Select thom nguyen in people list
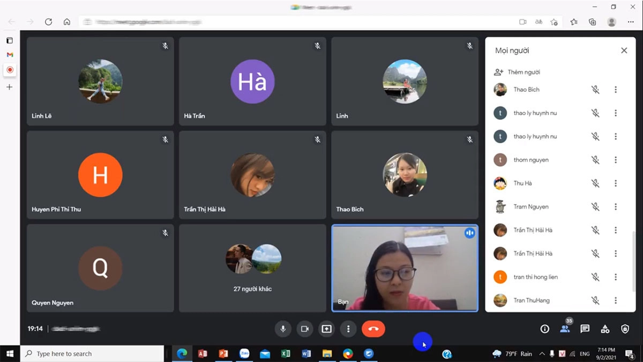The height and width of the screenshot is (362, 643). tap(530, 160)
